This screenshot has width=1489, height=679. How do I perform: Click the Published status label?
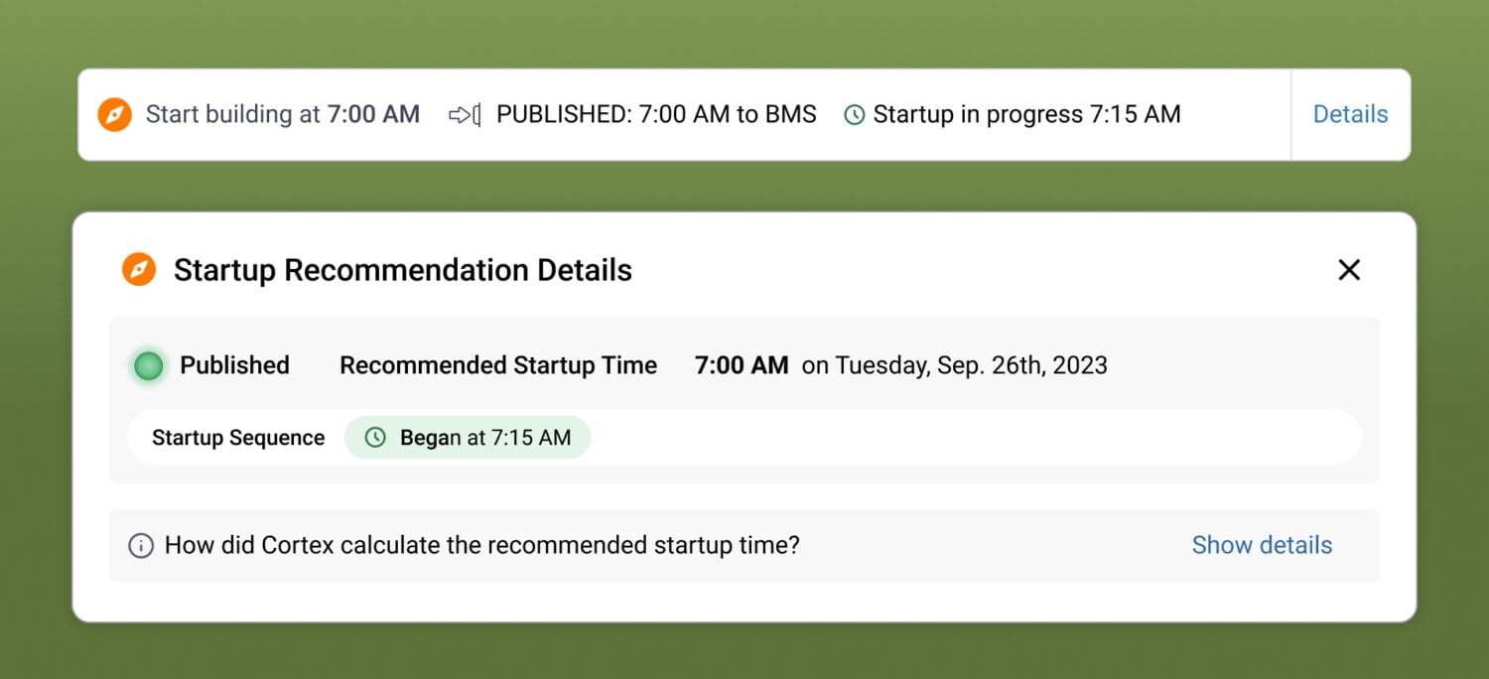coord(234,365)
